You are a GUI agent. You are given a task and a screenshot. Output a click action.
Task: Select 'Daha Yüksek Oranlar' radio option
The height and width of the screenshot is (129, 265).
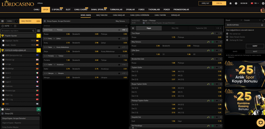coord(227,37)
